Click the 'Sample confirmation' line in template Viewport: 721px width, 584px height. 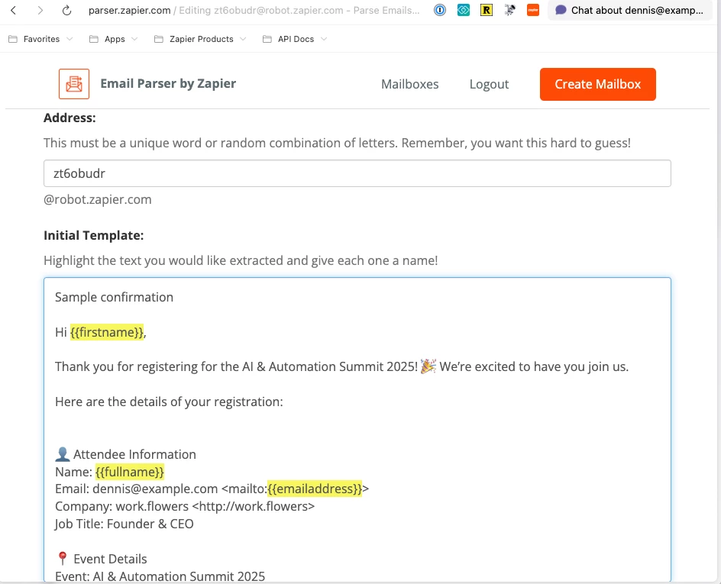[x=114, y=297]
